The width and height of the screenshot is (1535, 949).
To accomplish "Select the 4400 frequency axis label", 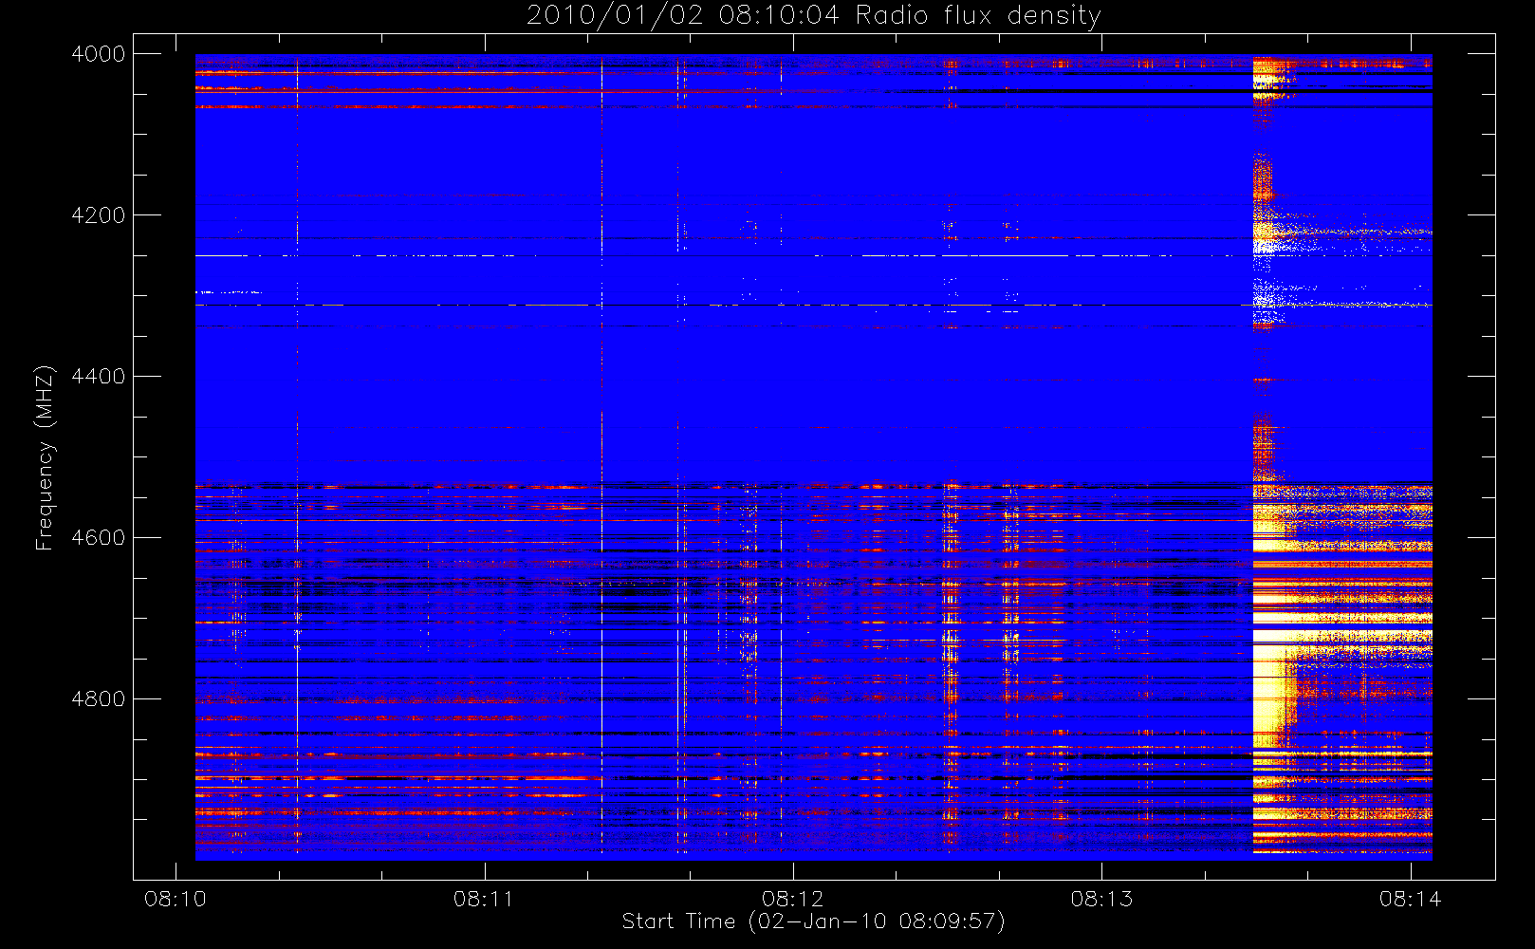I will pyautogui.click(x=99, y=377).
